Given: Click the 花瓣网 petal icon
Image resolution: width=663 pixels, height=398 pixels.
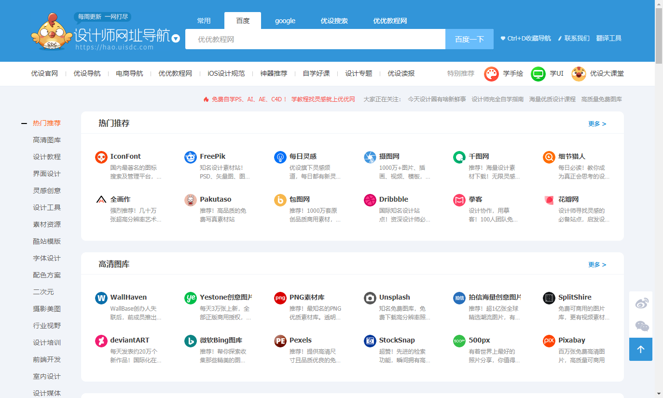Looking at the screenshot, I should pos(549,200).
